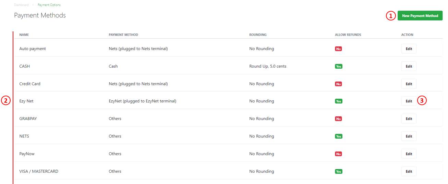Select Round Up, 5.0 cents text
The image size is (448, 184).
[x=268, y=66]
